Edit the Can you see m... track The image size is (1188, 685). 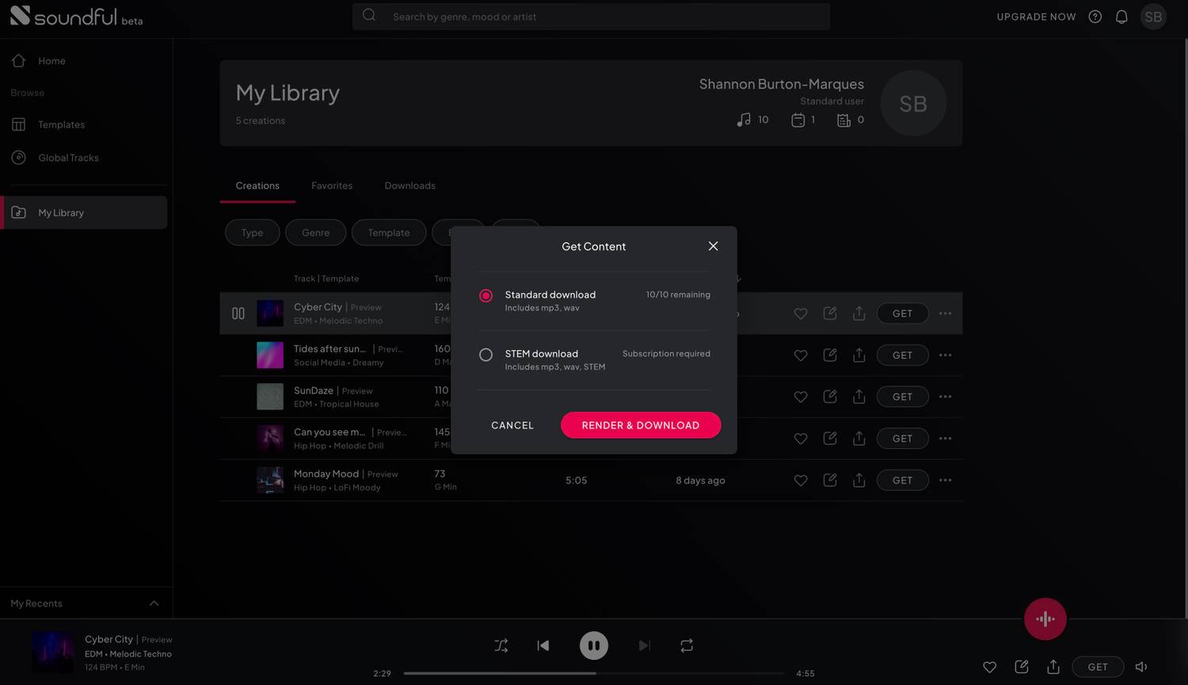click(x=830, y=439)
